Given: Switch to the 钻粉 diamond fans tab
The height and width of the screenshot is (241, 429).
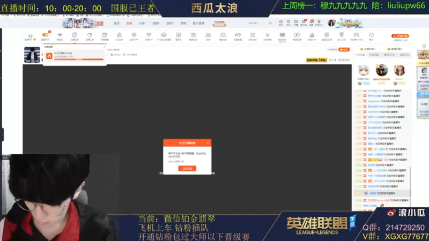Looking at the screenshot, I should [404, 55].
